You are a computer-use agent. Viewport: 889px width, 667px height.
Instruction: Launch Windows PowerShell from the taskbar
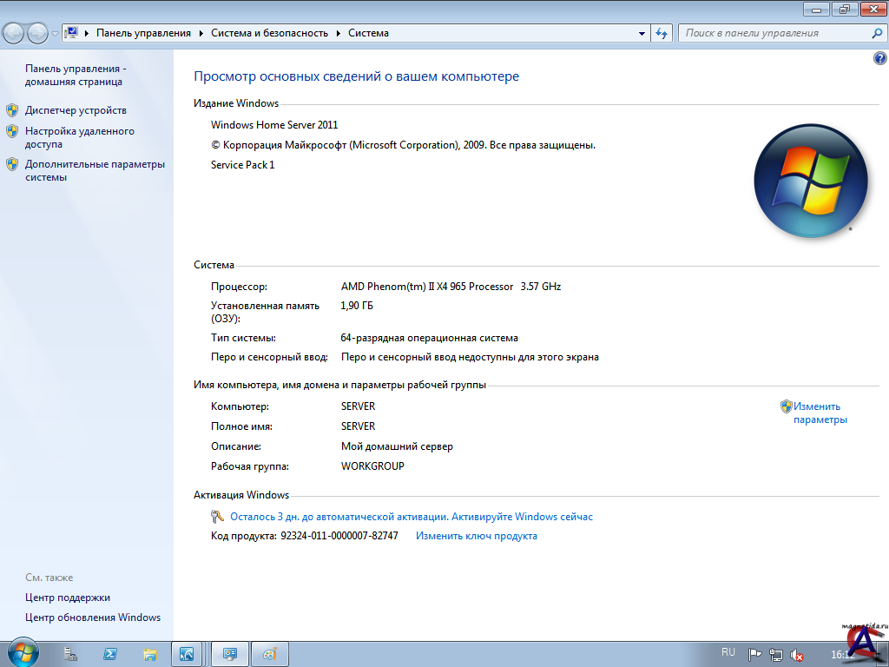coord(110,654)
